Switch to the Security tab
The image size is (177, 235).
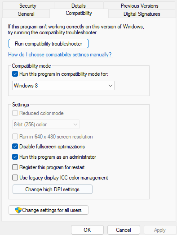click(x=28, y=6)
